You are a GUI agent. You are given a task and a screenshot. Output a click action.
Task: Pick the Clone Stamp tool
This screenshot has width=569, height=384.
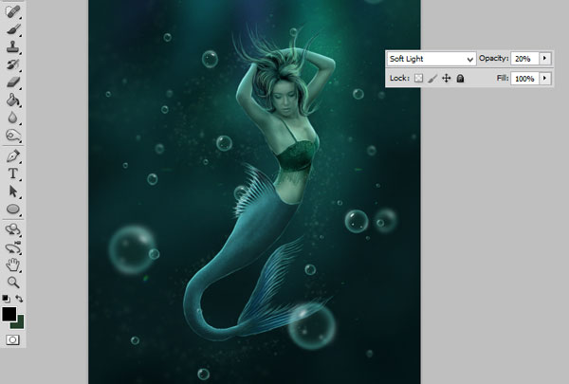(12, 47)
